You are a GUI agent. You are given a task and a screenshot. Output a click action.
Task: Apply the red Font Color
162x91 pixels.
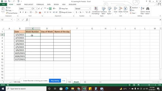pos(40,12)
